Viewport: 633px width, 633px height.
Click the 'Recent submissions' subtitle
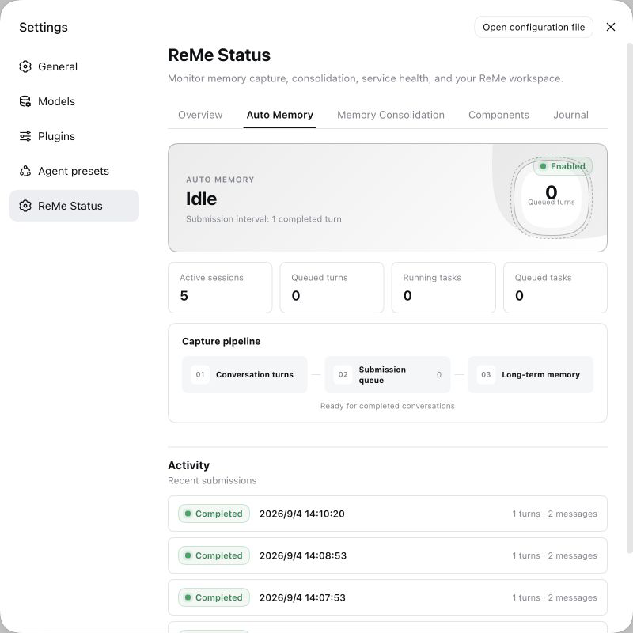(x=212, y=481)
